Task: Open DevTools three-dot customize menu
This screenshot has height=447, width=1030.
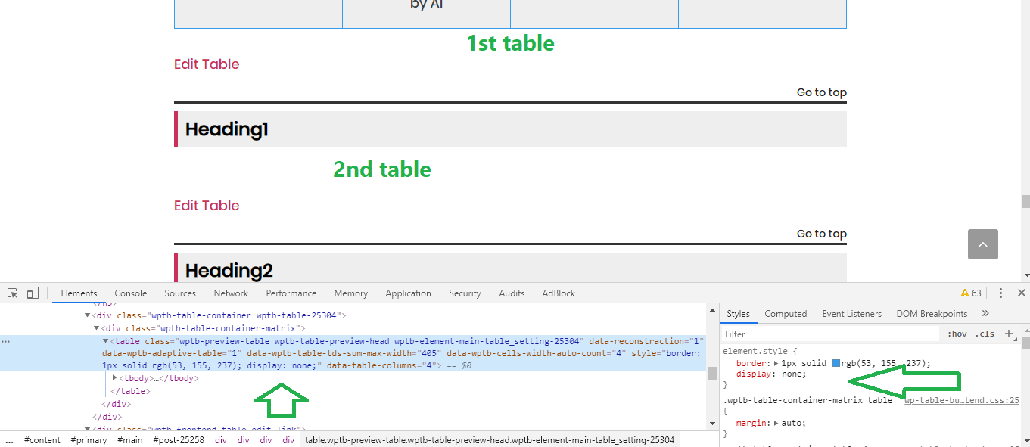Action: click(1000, 293)
